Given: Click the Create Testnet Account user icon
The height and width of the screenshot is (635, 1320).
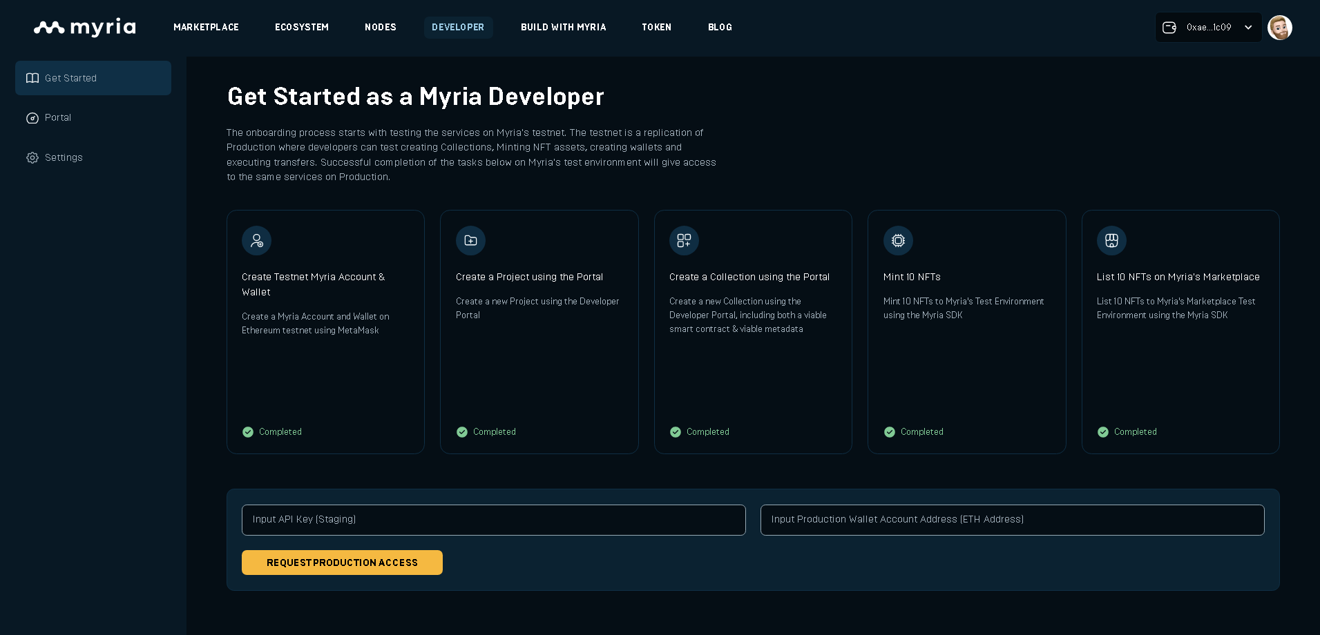Looking at the screenshot, I should coord(256,240).
